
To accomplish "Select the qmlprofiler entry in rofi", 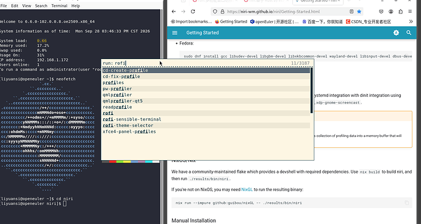I will pyautogui.click(x=206, y=95).
